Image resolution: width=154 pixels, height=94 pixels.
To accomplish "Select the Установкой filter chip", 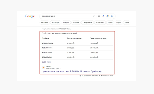I will pyautogui.click(x=100, y=22).
